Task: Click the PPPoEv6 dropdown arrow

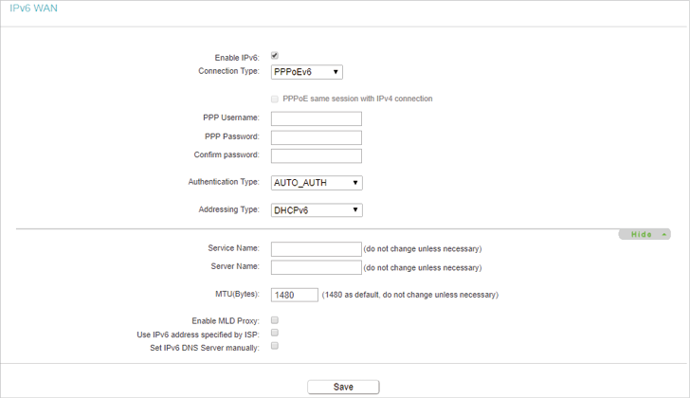Action: point(336,72)
